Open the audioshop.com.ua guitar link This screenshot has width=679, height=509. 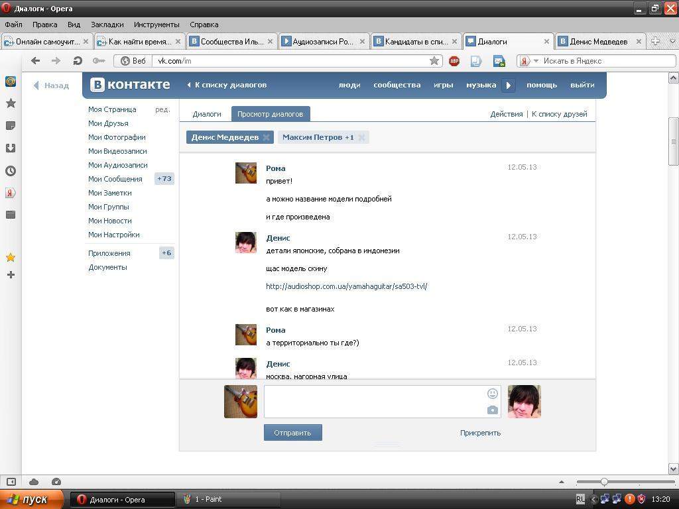346,286
